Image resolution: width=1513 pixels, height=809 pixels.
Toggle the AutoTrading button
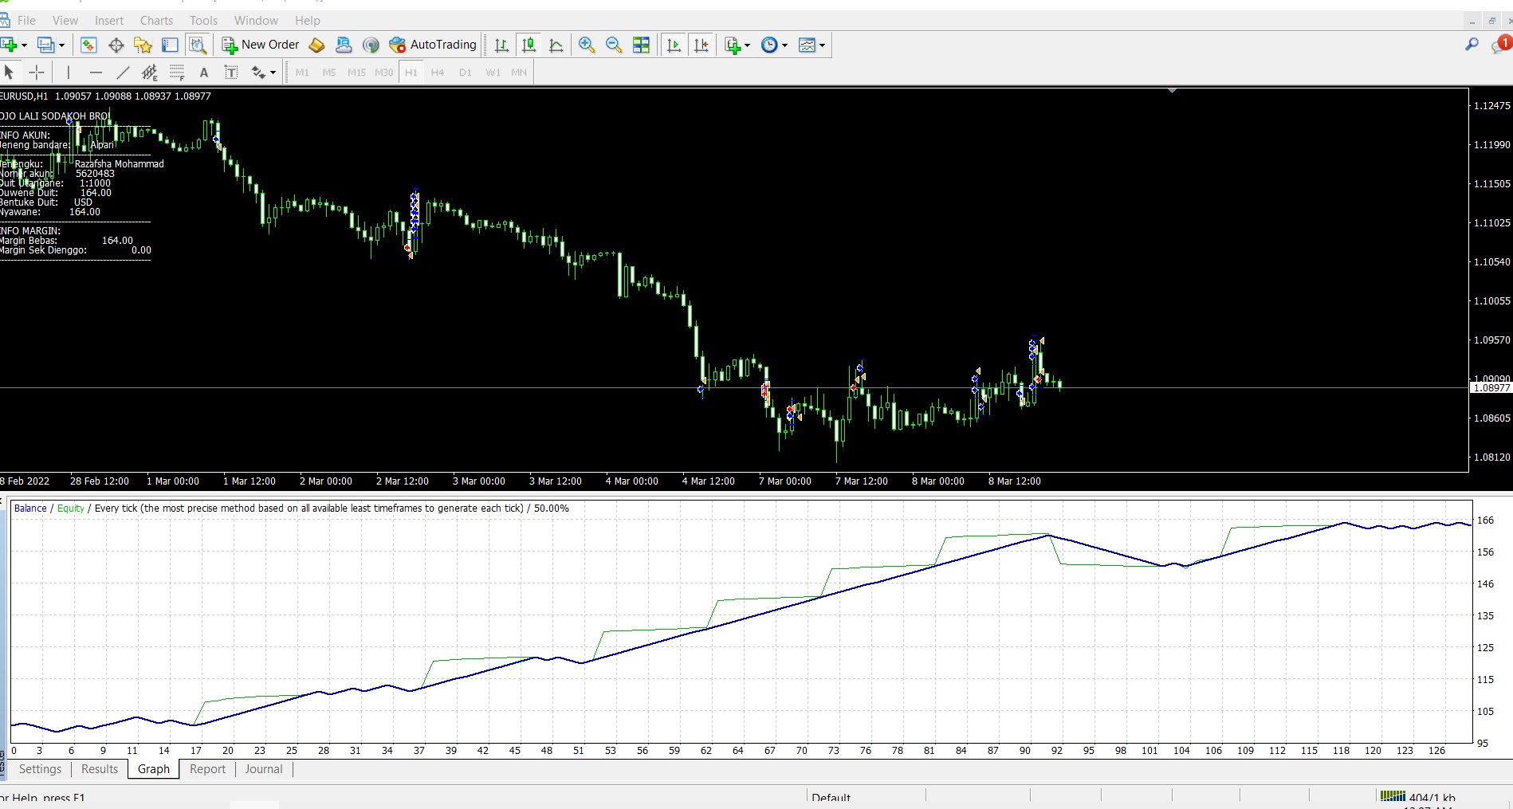coord(433,45)
